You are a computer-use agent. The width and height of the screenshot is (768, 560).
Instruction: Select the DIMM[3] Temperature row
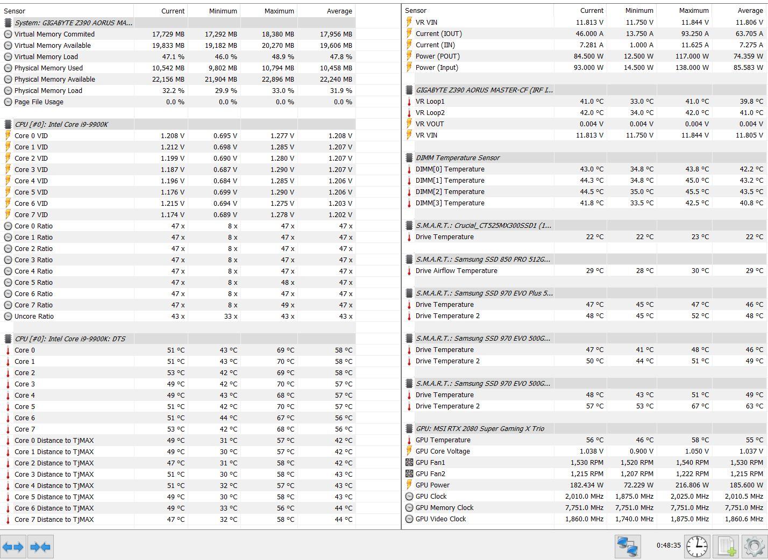[x=585, y=203]
